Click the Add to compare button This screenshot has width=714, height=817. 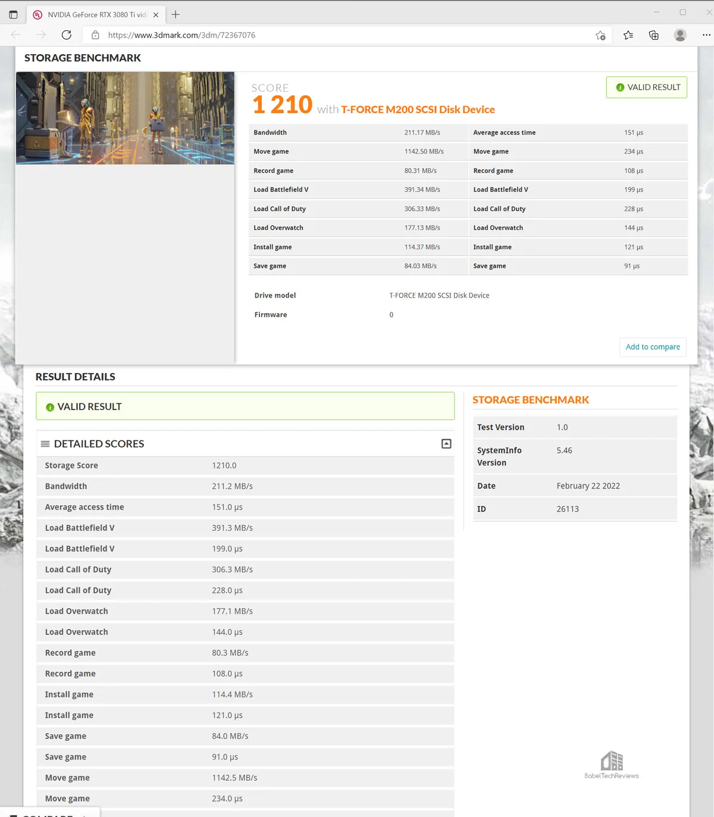[x=653, y=347]
